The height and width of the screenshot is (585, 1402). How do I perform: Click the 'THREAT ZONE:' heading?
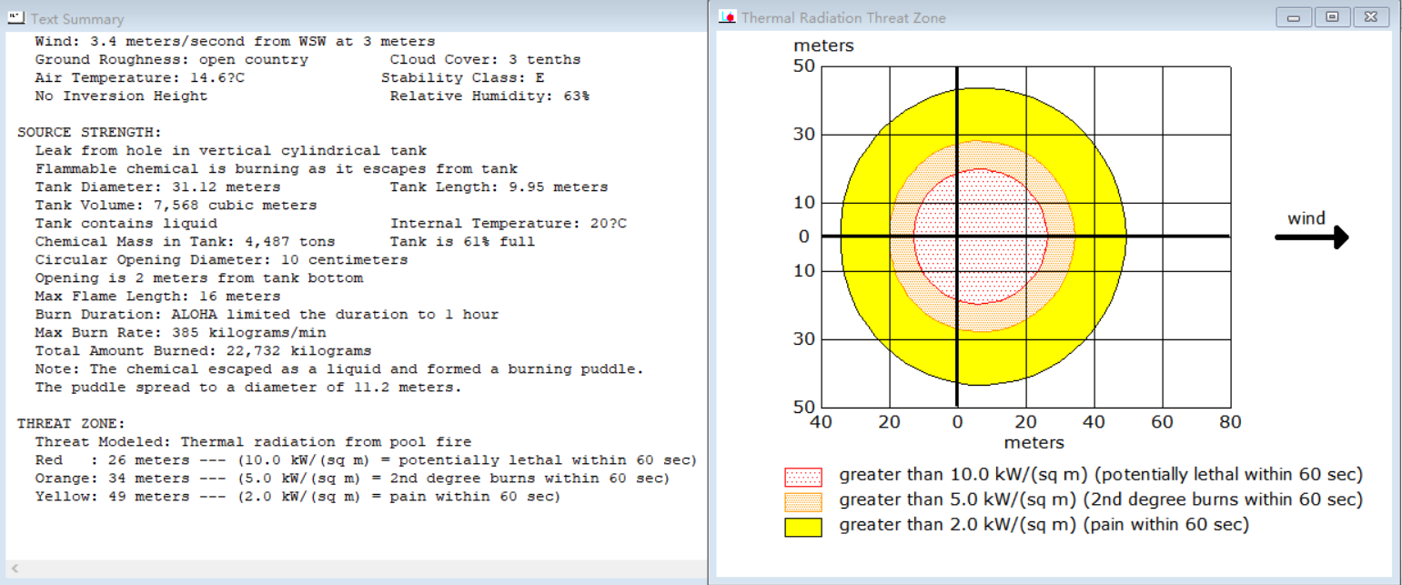click(x=72, y=424)
